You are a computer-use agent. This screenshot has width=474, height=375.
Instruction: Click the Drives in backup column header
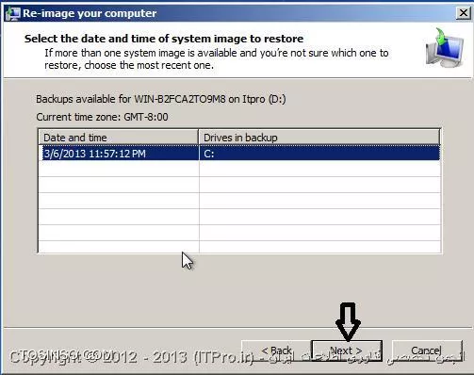(319, 138)
